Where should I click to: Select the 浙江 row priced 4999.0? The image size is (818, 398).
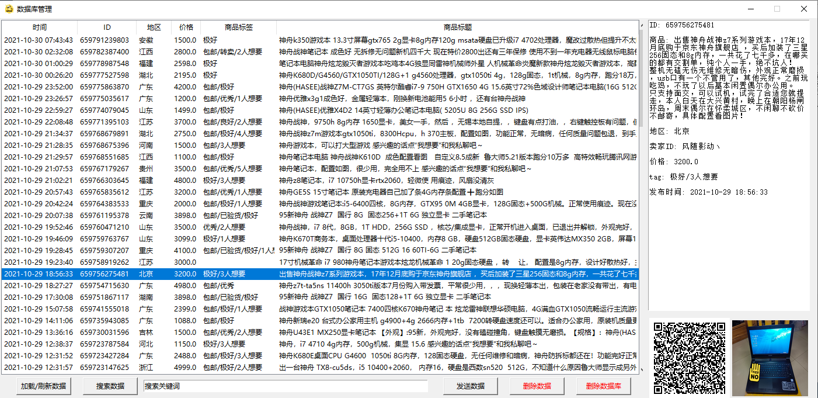pyautogui.click(x=320, y=368)
